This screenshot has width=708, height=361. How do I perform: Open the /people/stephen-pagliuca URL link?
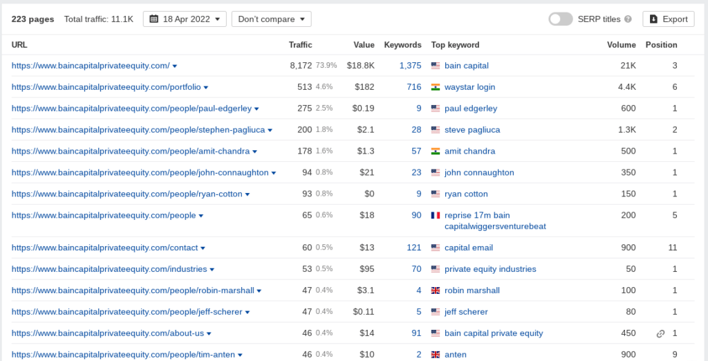[x=138, y=130]
